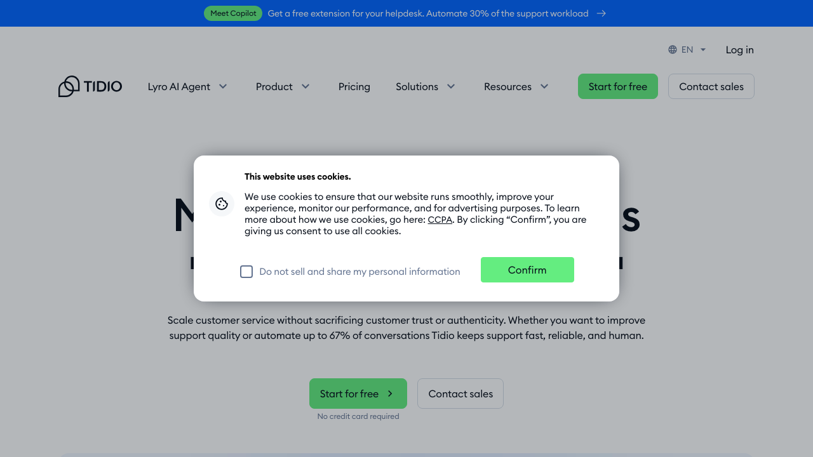Expand the Resources dropdown chevron
Screen dimensions: 813x457
[544, 86]
